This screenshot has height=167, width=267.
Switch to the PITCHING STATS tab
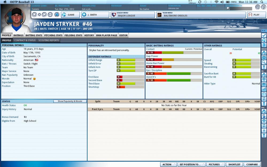click(53, 35)
